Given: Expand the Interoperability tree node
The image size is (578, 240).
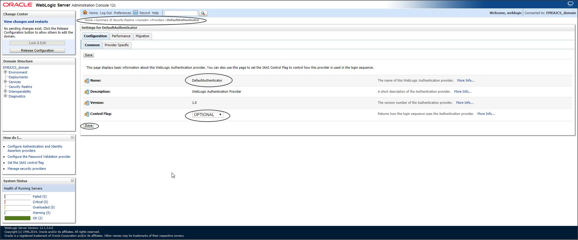Looking at the screenshot, I should [x=5, y=91].
